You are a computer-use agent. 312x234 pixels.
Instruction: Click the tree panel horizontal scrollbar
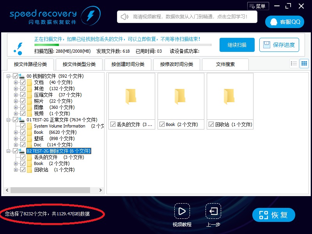(51, 190)
